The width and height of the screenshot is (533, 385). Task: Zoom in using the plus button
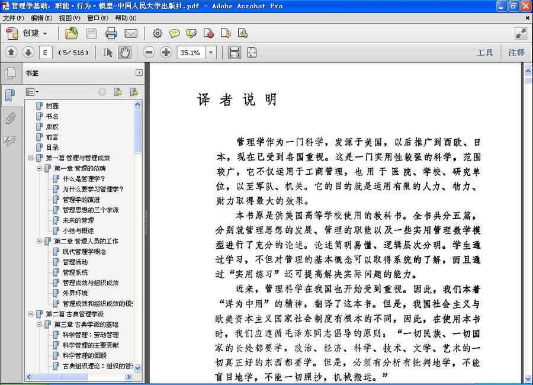(x=166, y=53)
